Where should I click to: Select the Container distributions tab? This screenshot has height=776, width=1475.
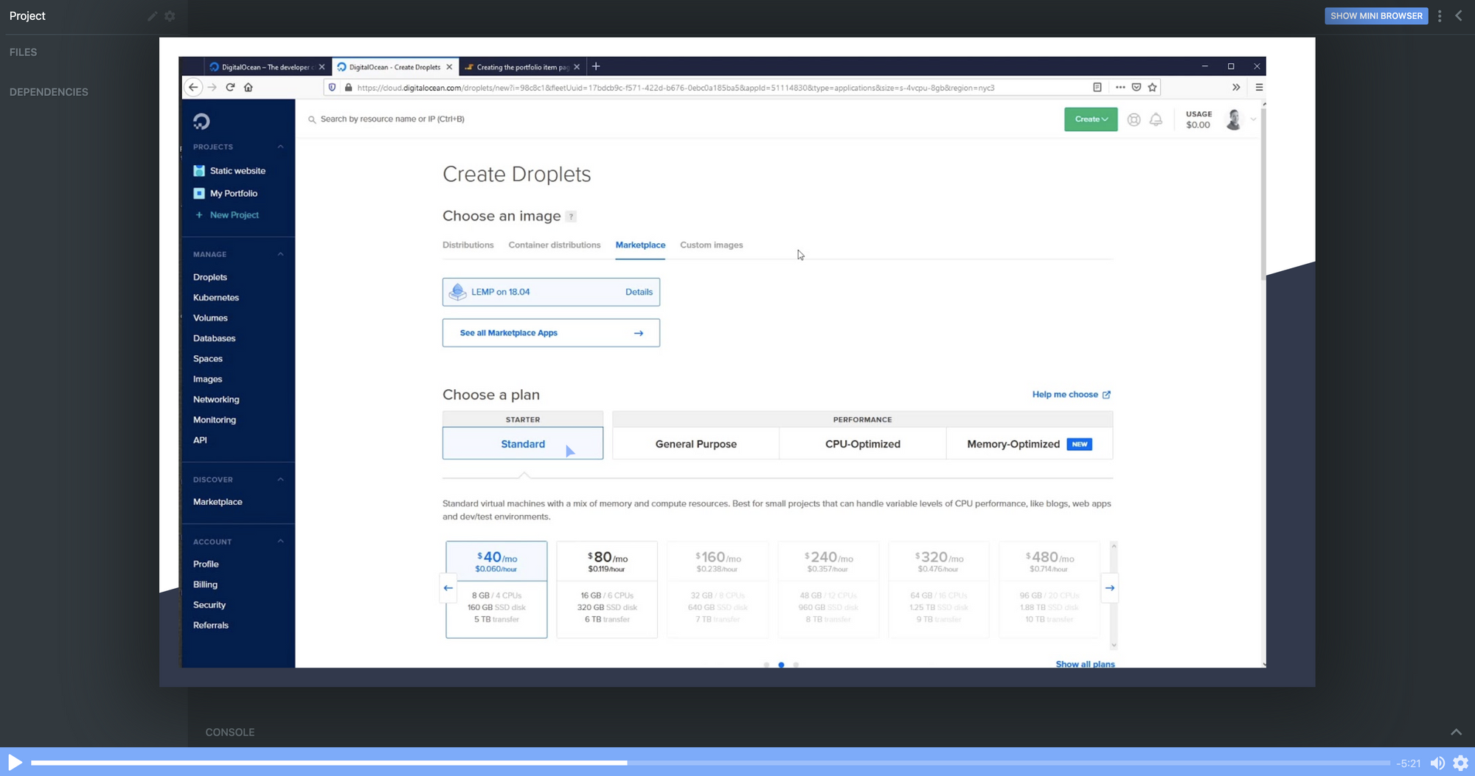(555, 245)
